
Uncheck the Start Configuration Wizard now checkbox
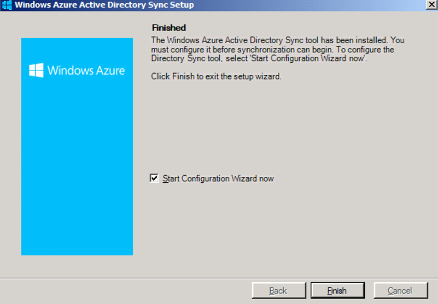pos(154,178)
